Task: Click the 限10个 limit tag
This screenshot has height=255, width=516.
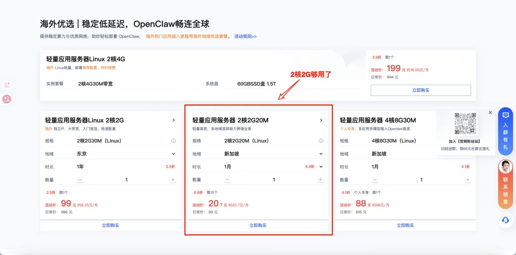Action: [212, 192]
